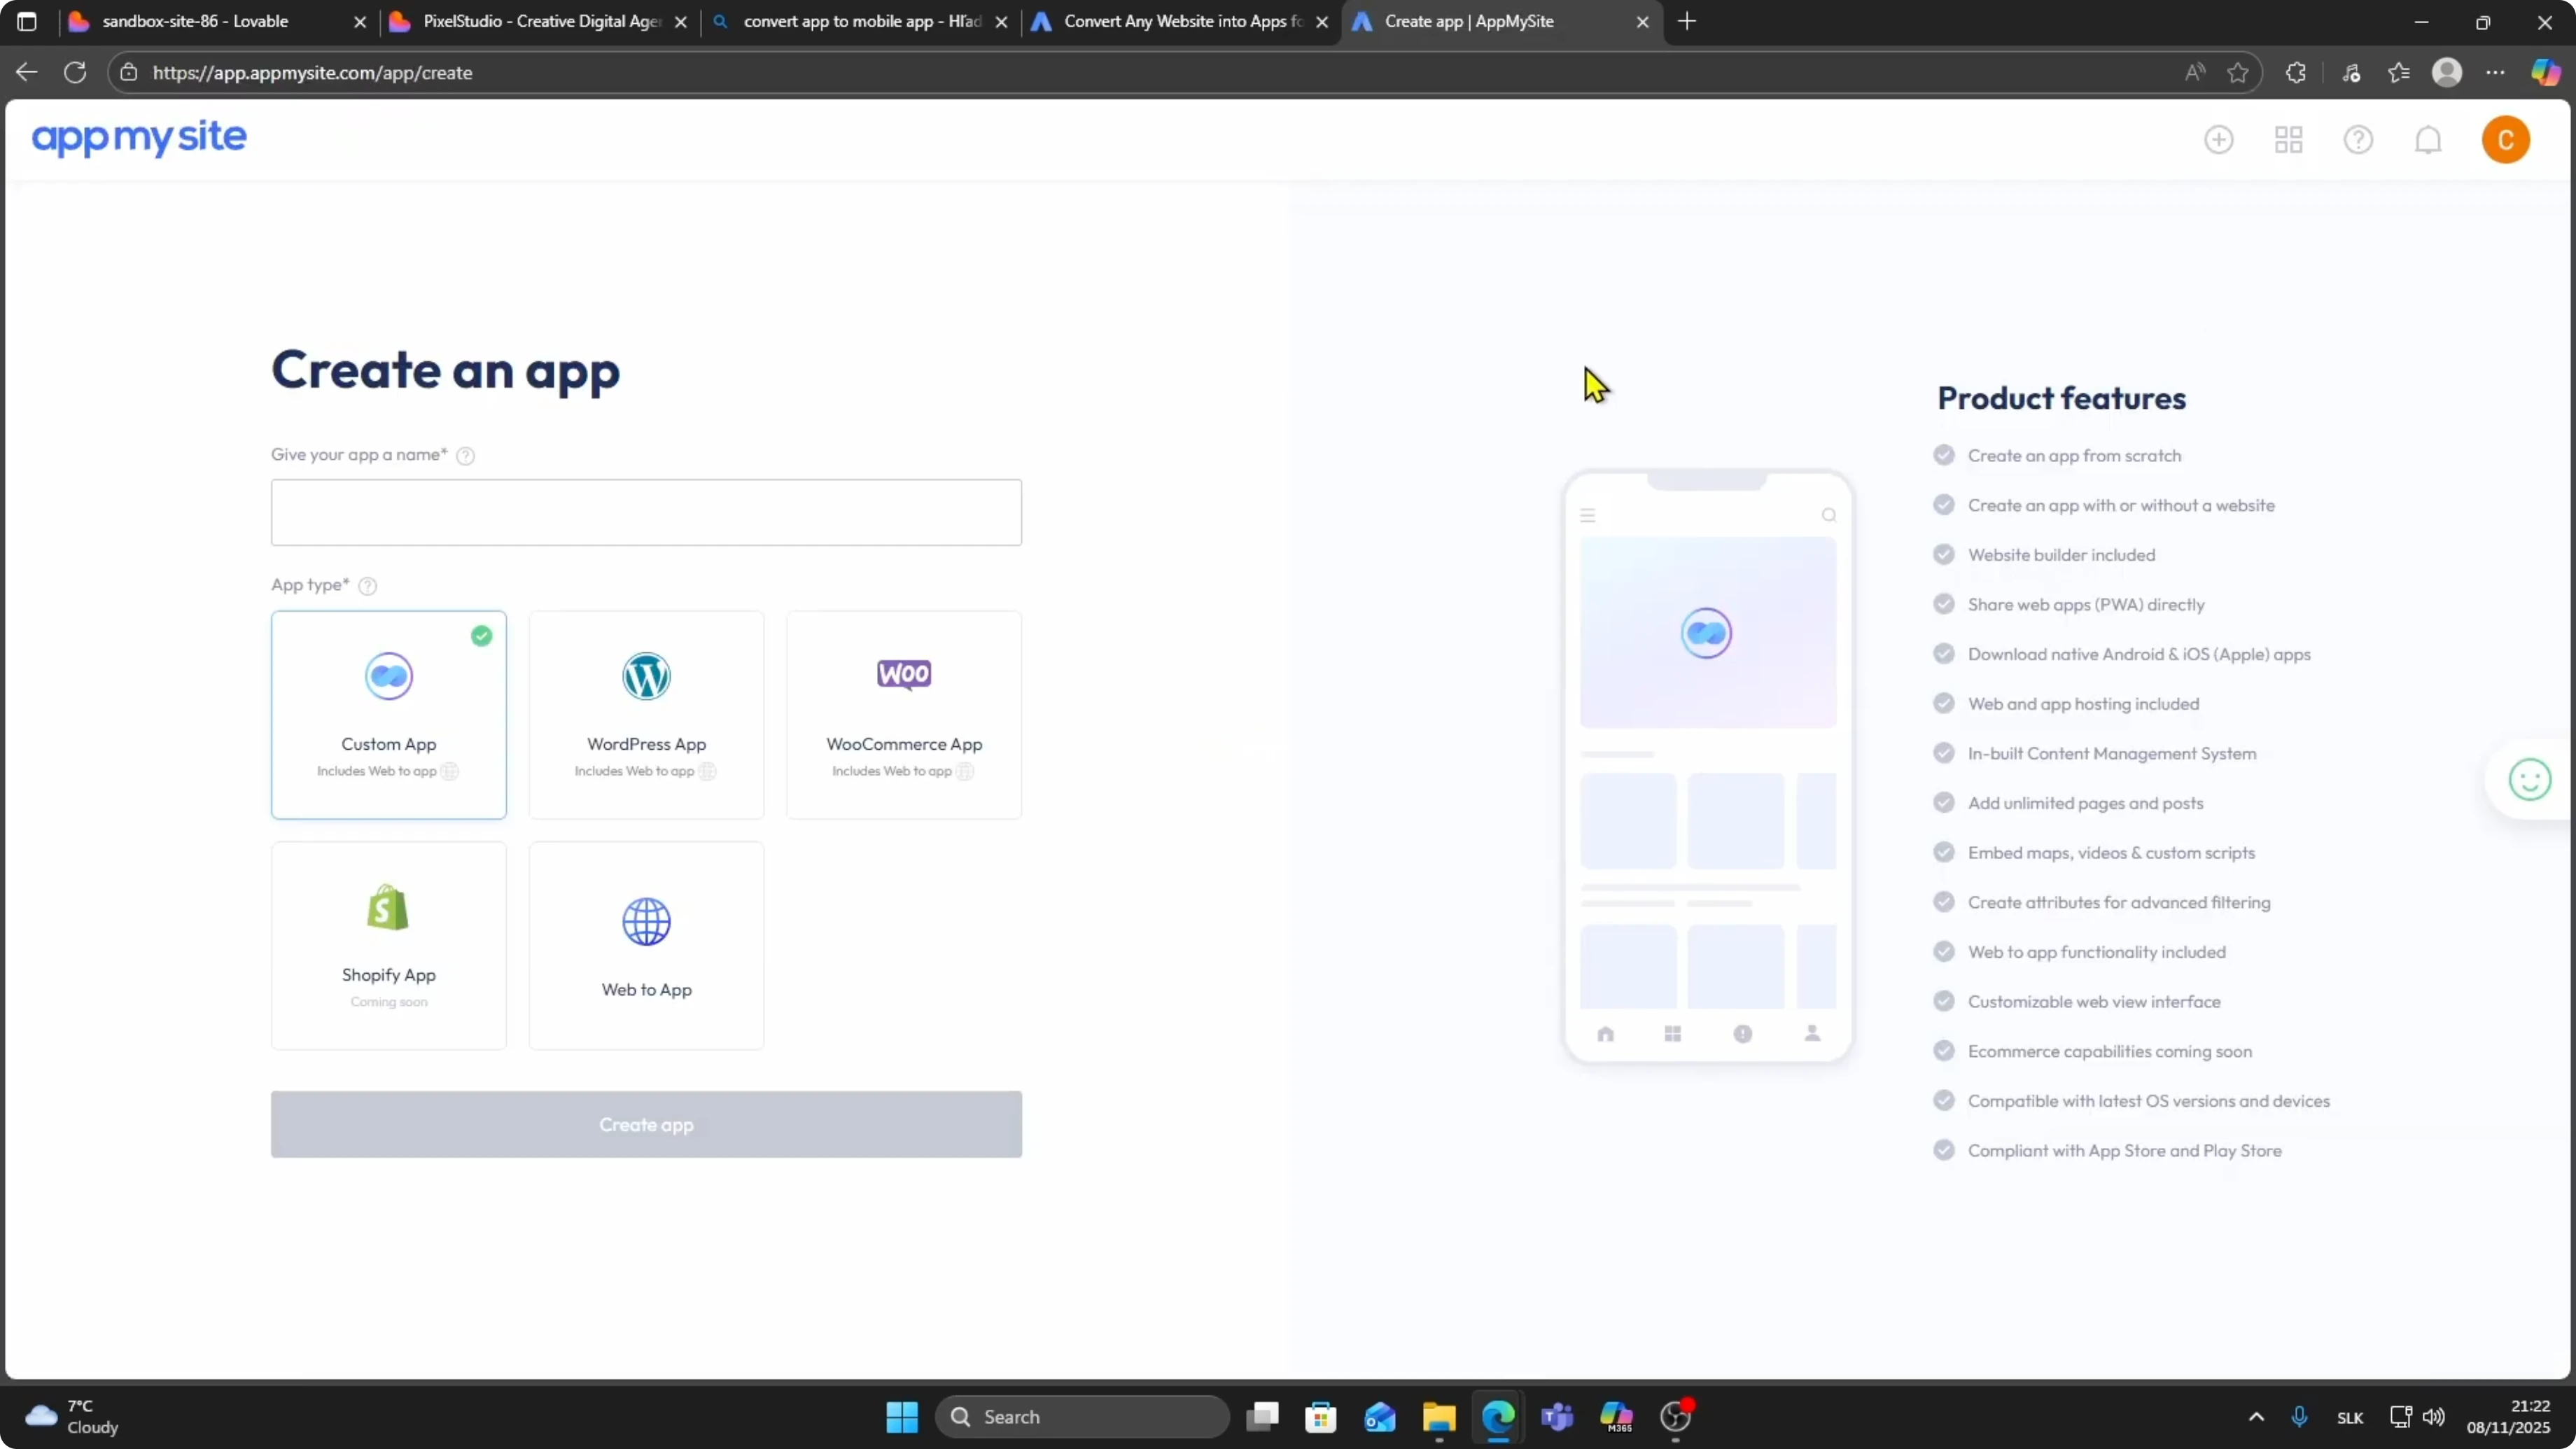Viewport: 2576px width, 1449px height.
Task: Click 'Add unlimited pages and posts' text
Action: (2085, 803)
